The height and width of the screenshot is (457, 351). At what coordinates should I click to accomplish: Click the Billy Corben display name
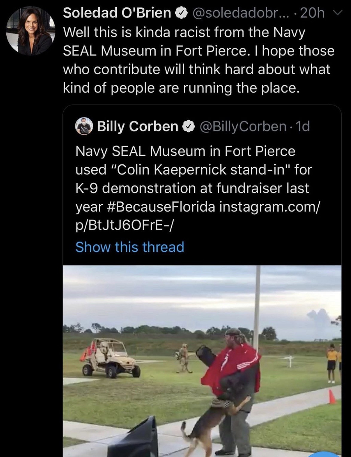138,126
